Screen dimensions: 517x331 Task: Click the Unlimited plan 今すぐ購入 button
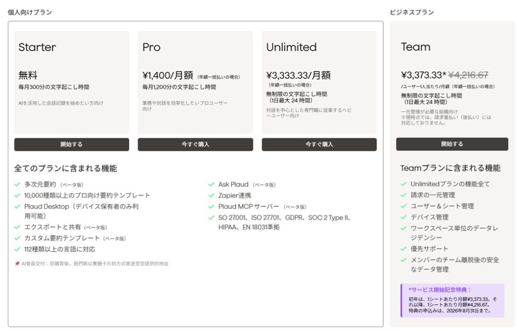[319, 144]
